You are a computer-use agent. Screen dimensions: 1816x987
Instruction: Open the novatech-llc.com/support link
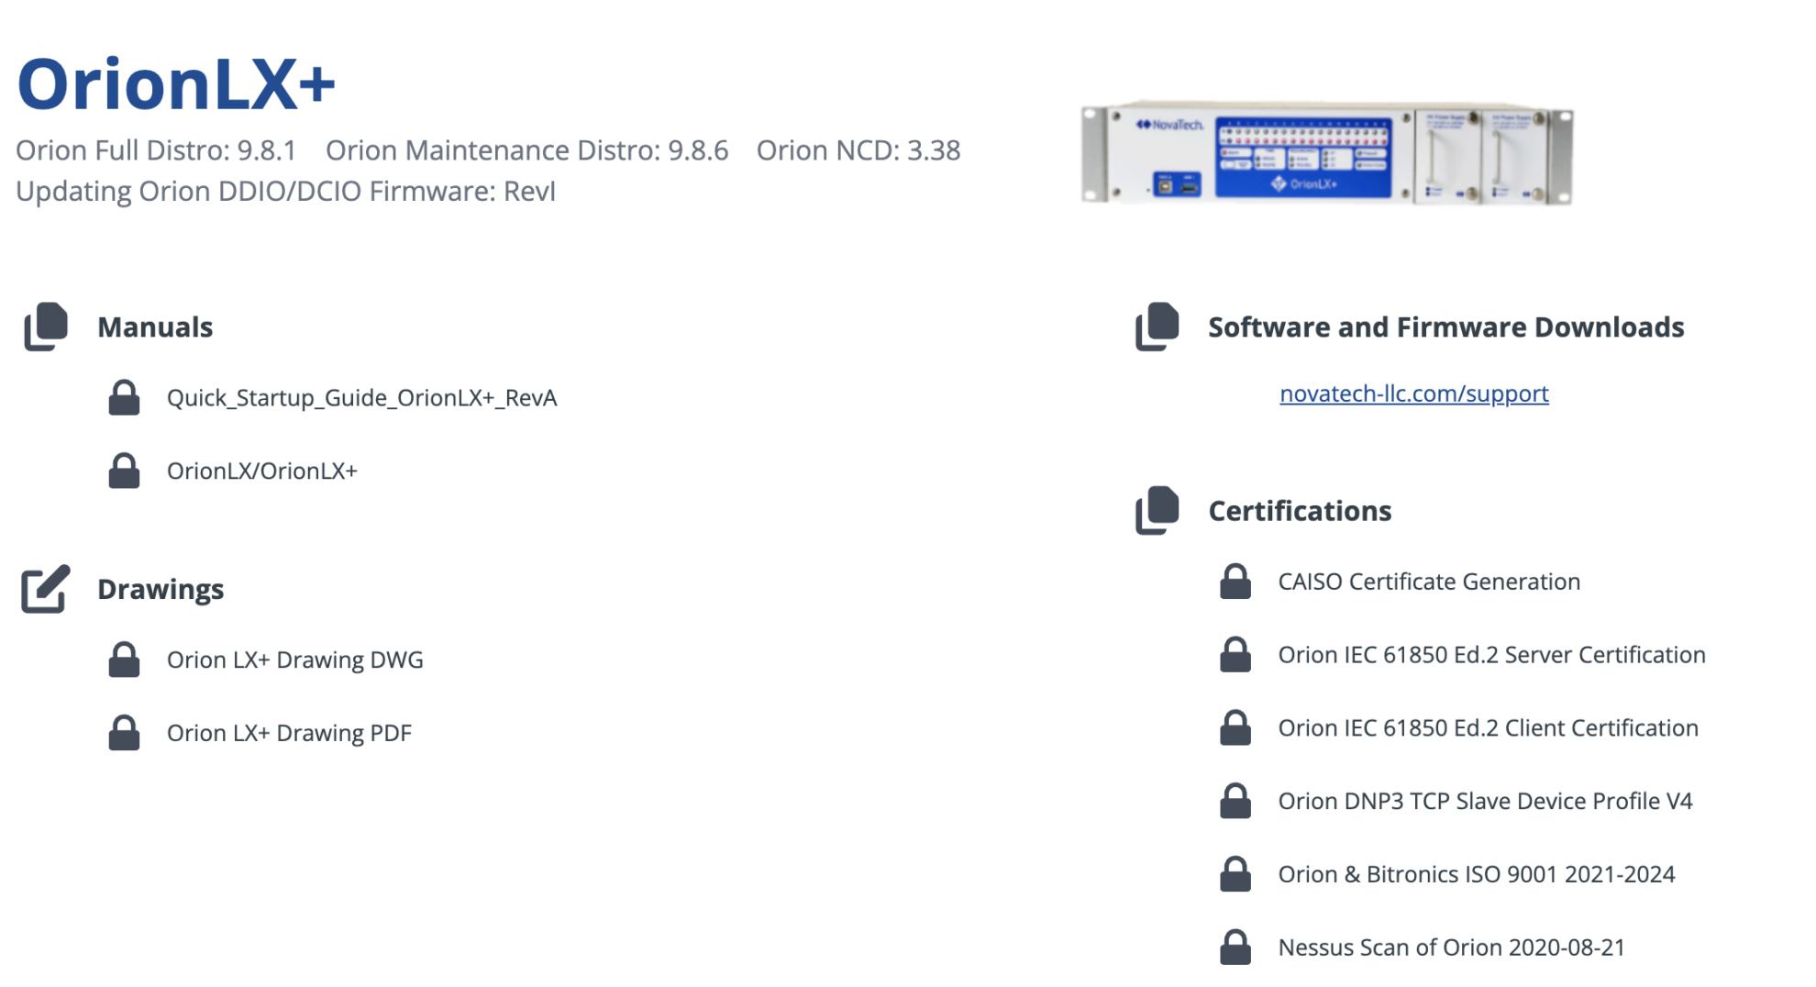1414,394
